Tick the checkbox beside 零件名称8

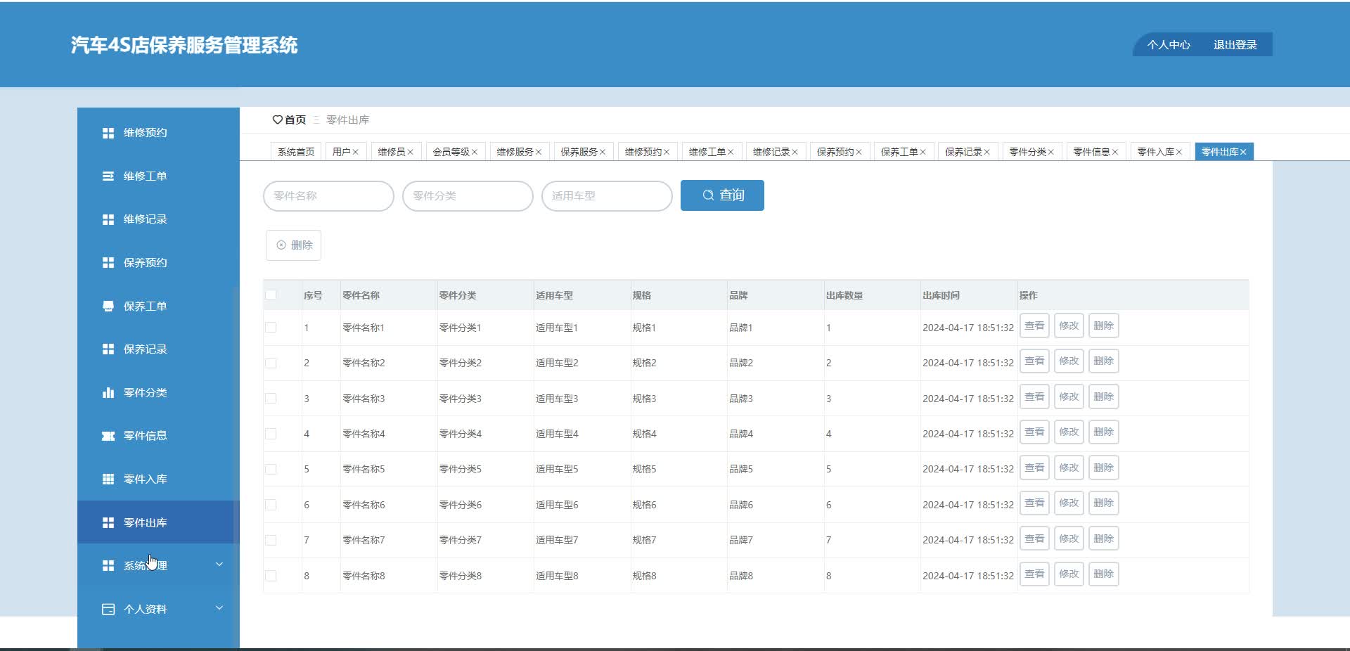(x=271, y=575)
